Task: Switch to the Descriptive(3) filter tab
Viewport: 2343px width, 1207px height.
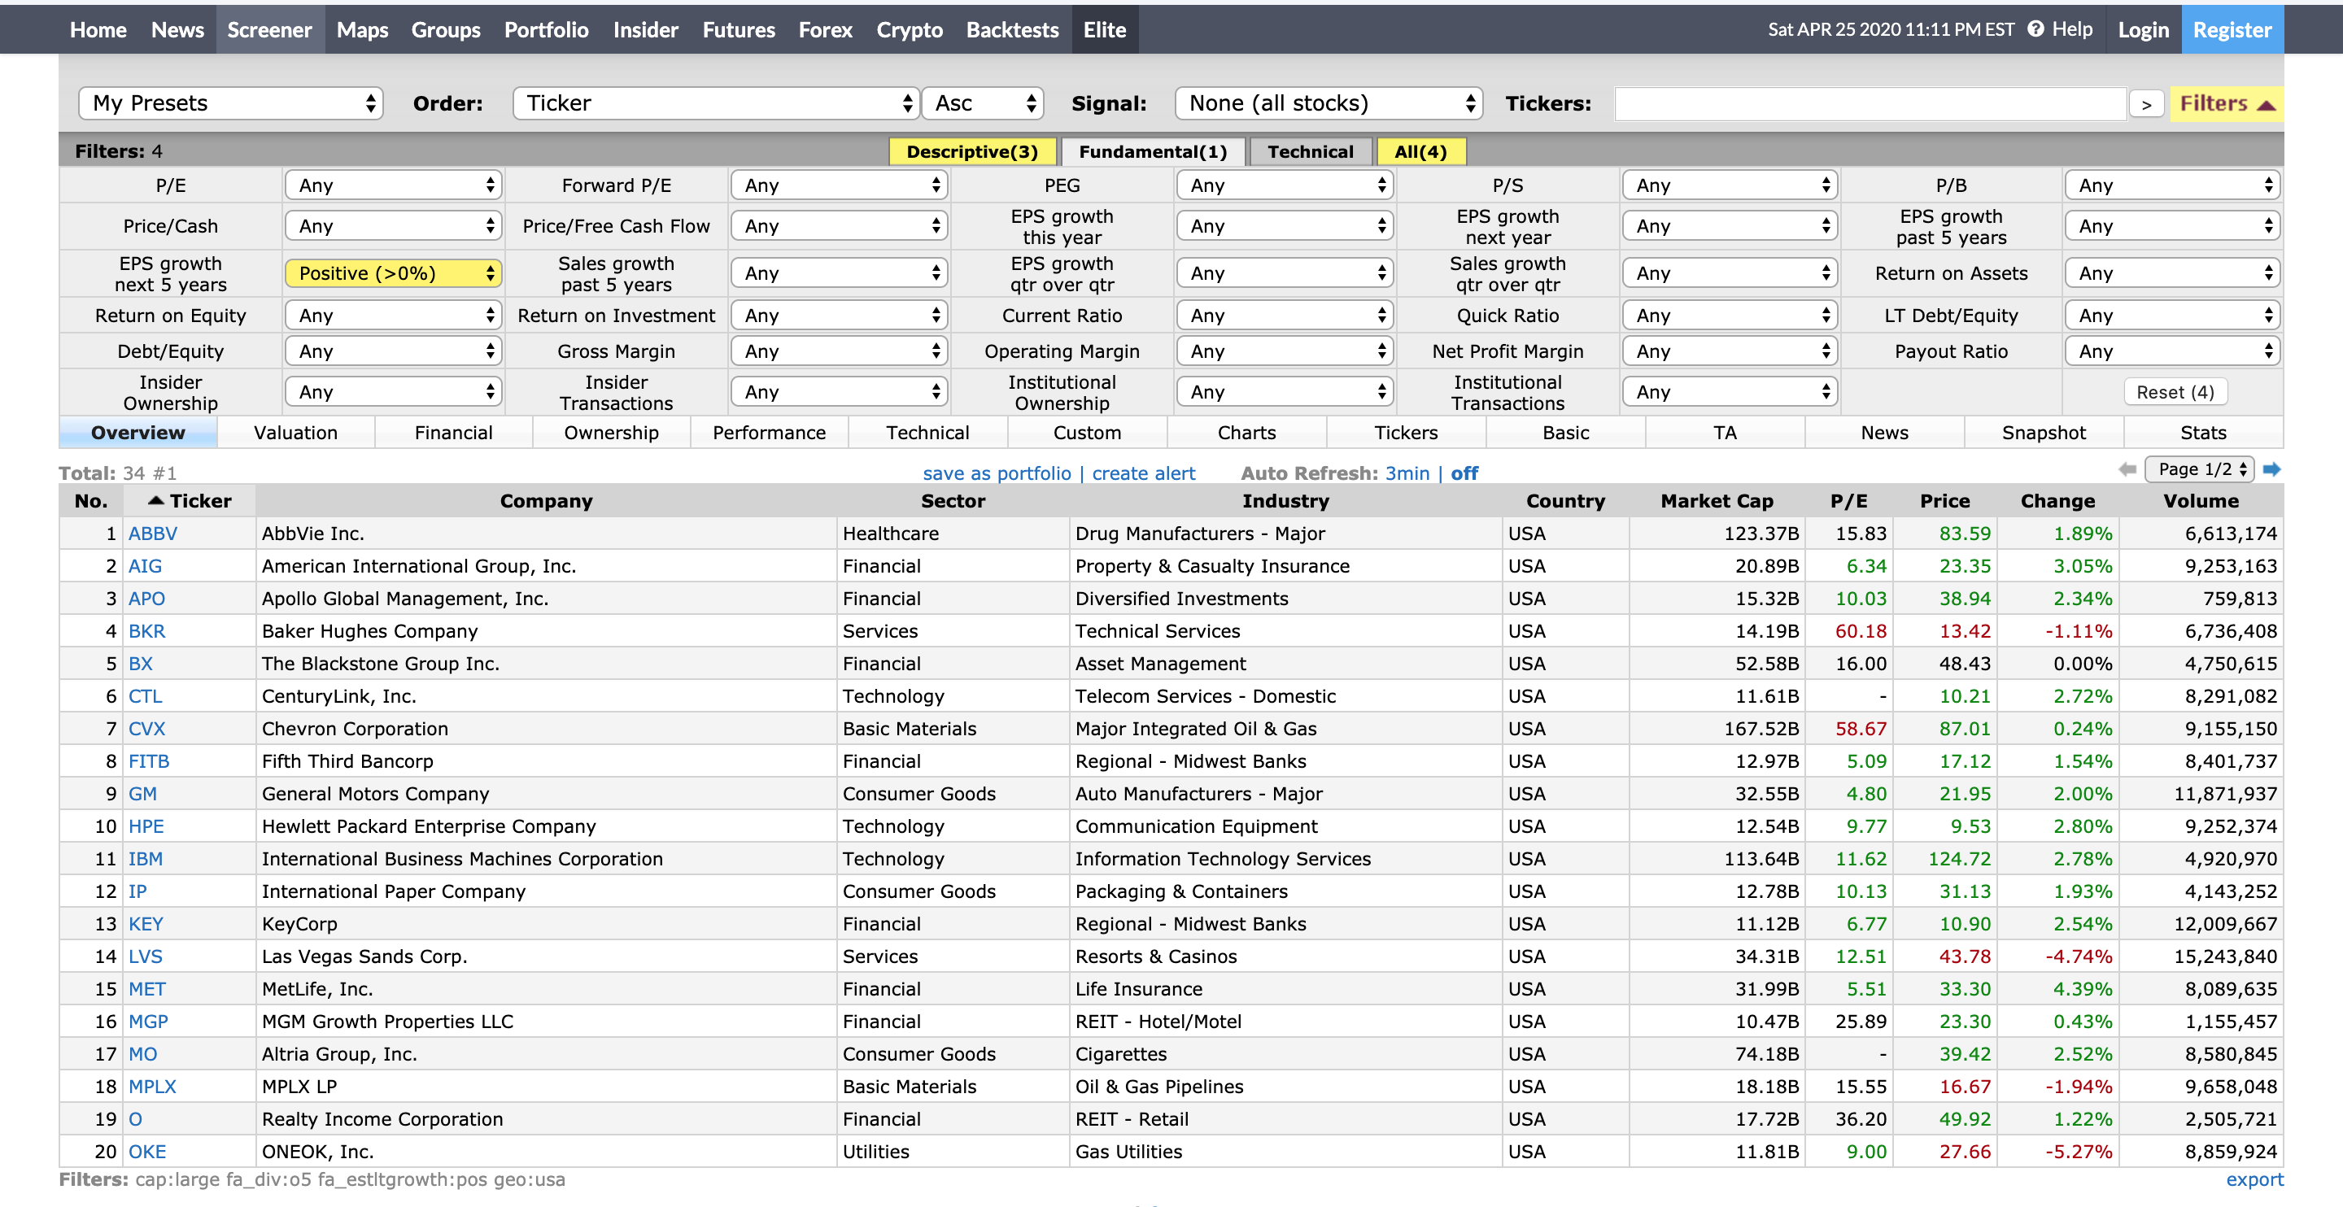Action: pyautogui.click(x=972, y=151)
